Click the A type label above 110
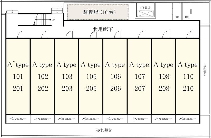211x138 pixels. (x=188, y=65)
